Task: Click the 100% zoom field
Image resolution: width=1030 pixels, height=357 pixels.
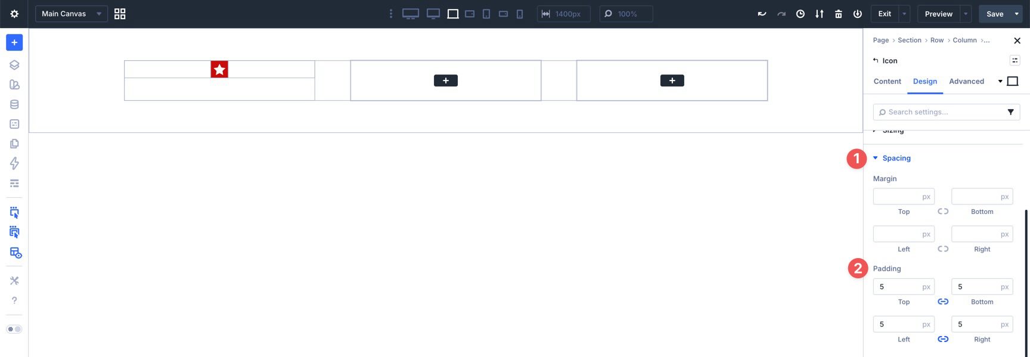Action: [x=626, y=14]
